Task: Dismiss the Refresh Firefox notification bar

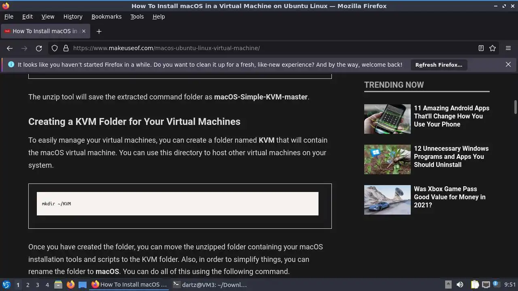Action: (508, 64)
